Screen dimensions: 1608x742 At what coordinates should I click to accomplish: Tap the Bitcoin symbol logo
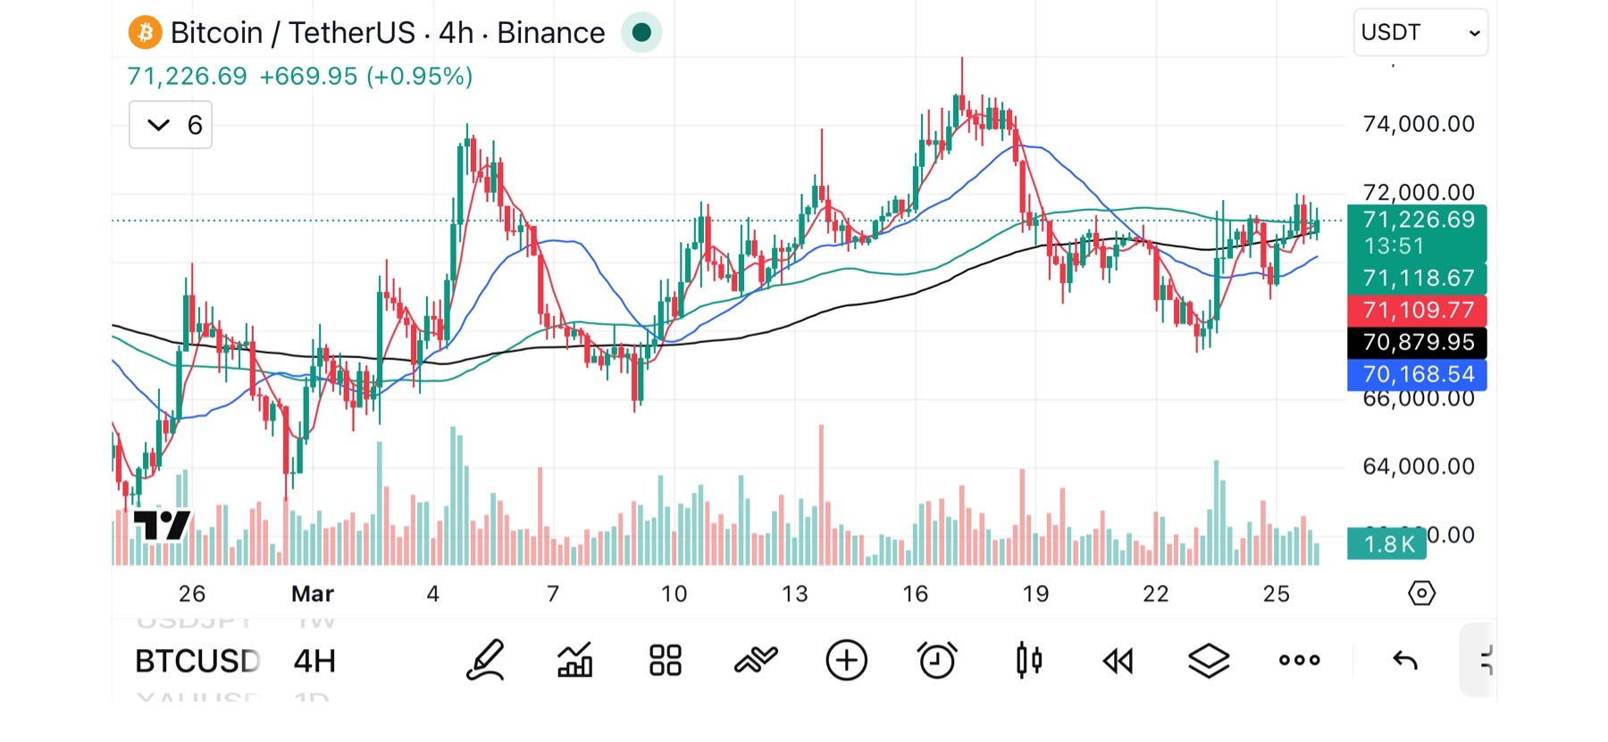pyautogui.click(x=145, y=33)
